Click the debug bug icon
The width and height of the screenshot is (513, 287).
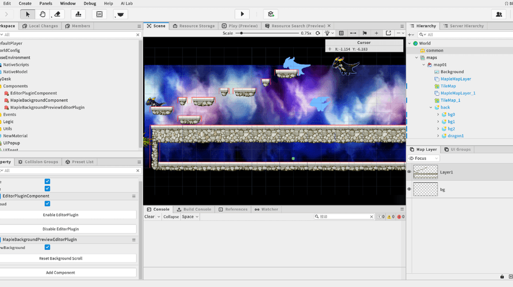pos(270,14)
